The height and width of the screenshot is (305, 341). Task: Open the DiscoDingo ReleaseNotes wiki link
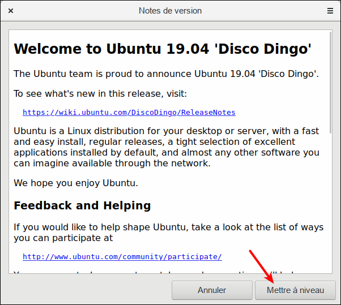click(x=129, y=112)
